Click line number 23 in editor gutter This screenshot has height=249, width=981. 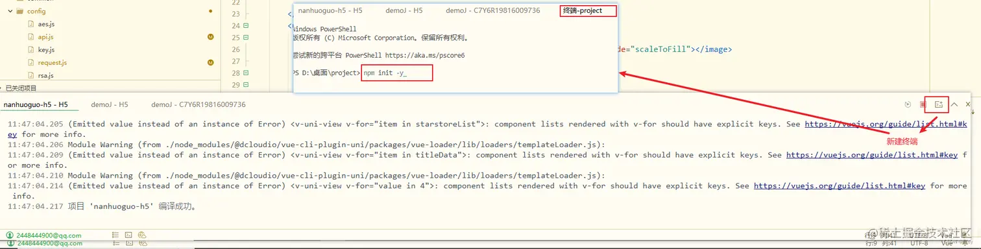(x=236, y=14)
